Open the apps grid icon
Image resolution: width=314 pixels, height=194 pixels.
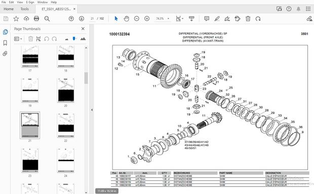[308, 9]
